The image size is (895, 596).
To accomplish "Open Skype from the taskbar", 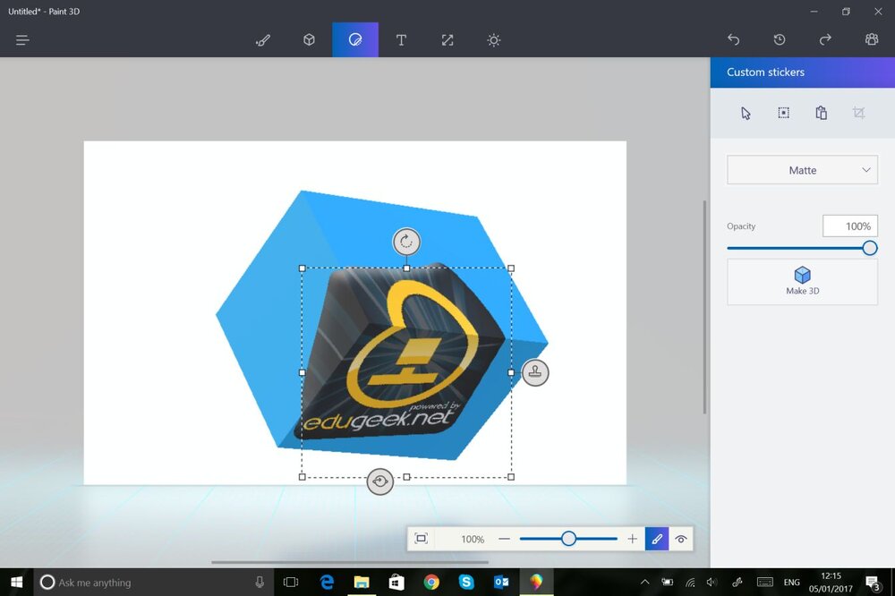I will coord(466,583).
